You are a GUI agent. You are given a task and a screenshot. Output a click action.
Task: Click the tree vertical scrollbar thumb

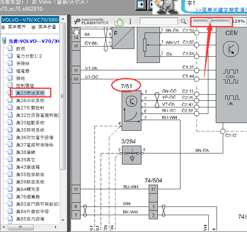[x=63, y=96]
